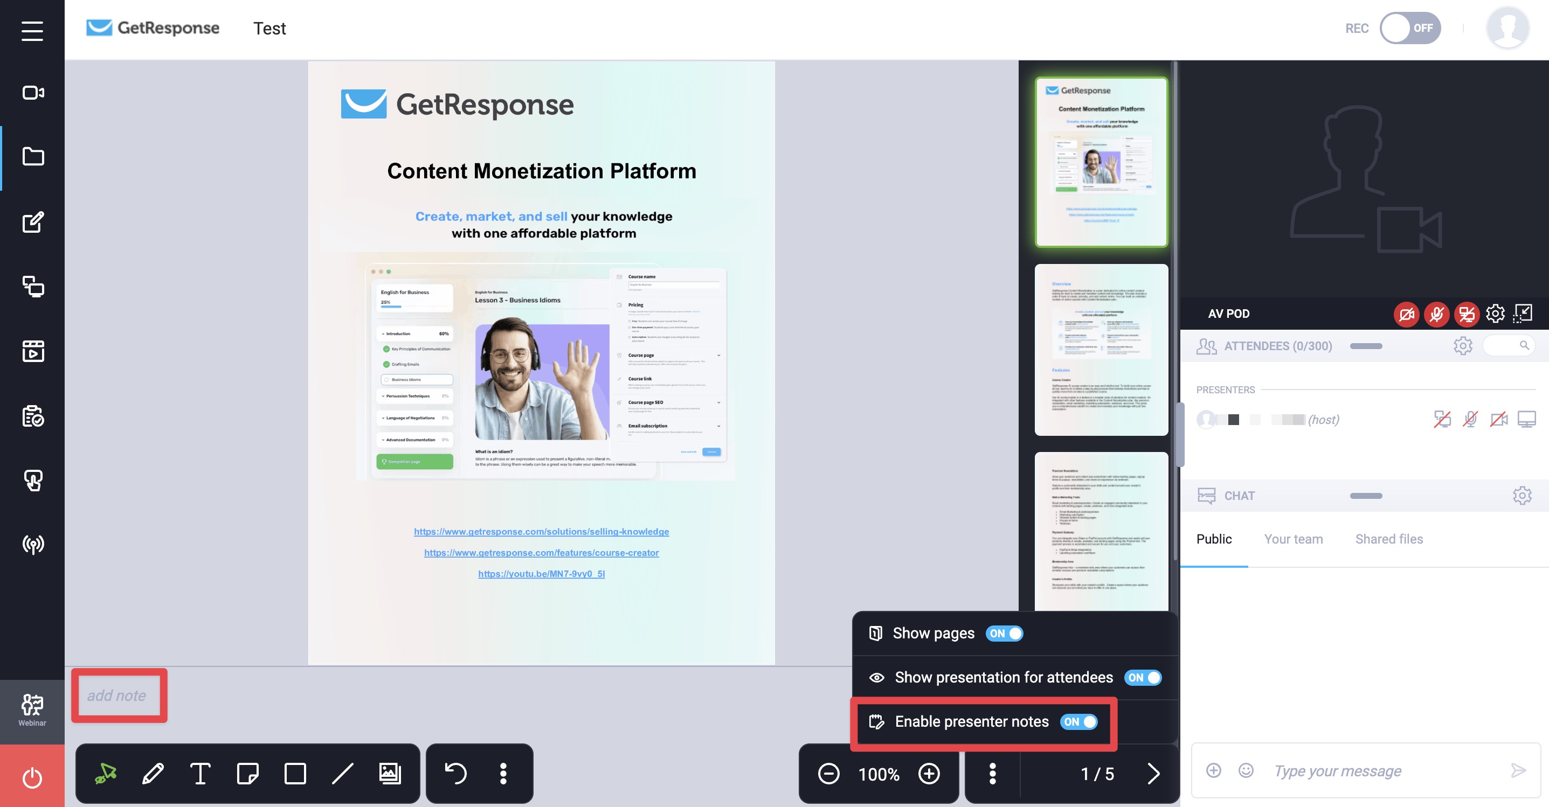1549x807 pixels.
Task: Select the insert image tool
Action: pos(390,774)
